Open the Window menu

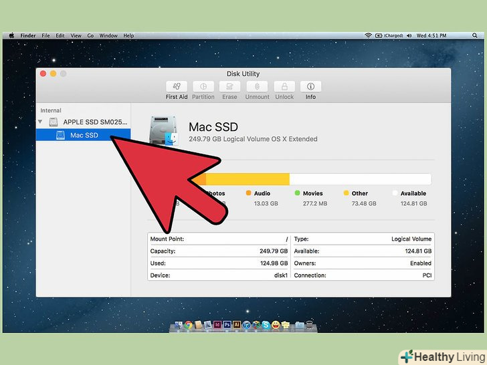click(108, 35)
